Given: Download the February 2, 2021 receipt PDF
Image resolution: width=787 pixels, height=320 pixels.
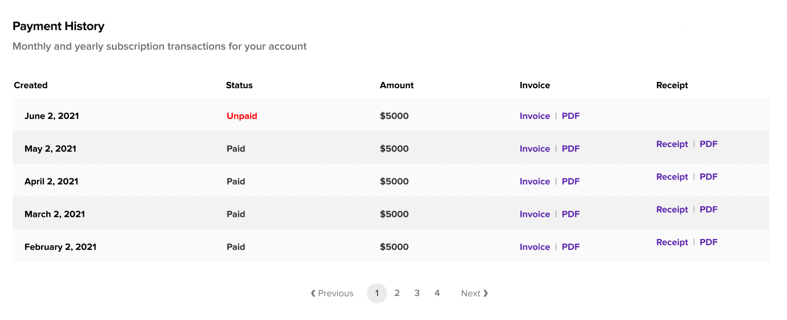Looking at the screenshot, I should (x=708, y=242).
